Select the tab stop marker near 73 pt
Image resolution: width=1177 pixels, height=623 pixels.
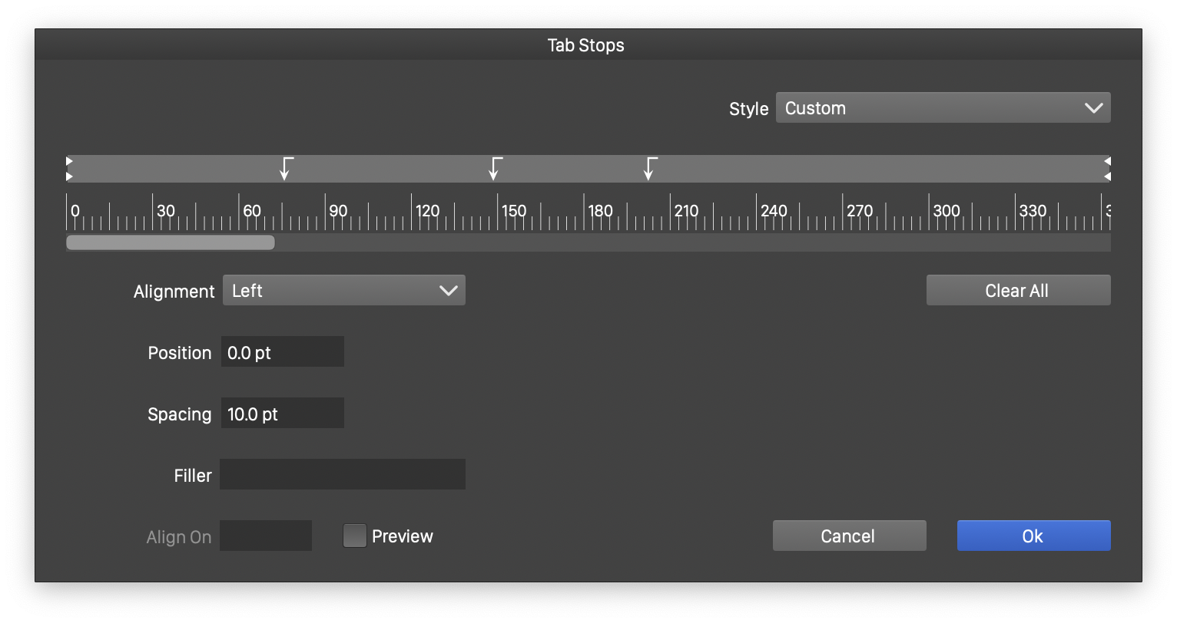pos(285,169)
